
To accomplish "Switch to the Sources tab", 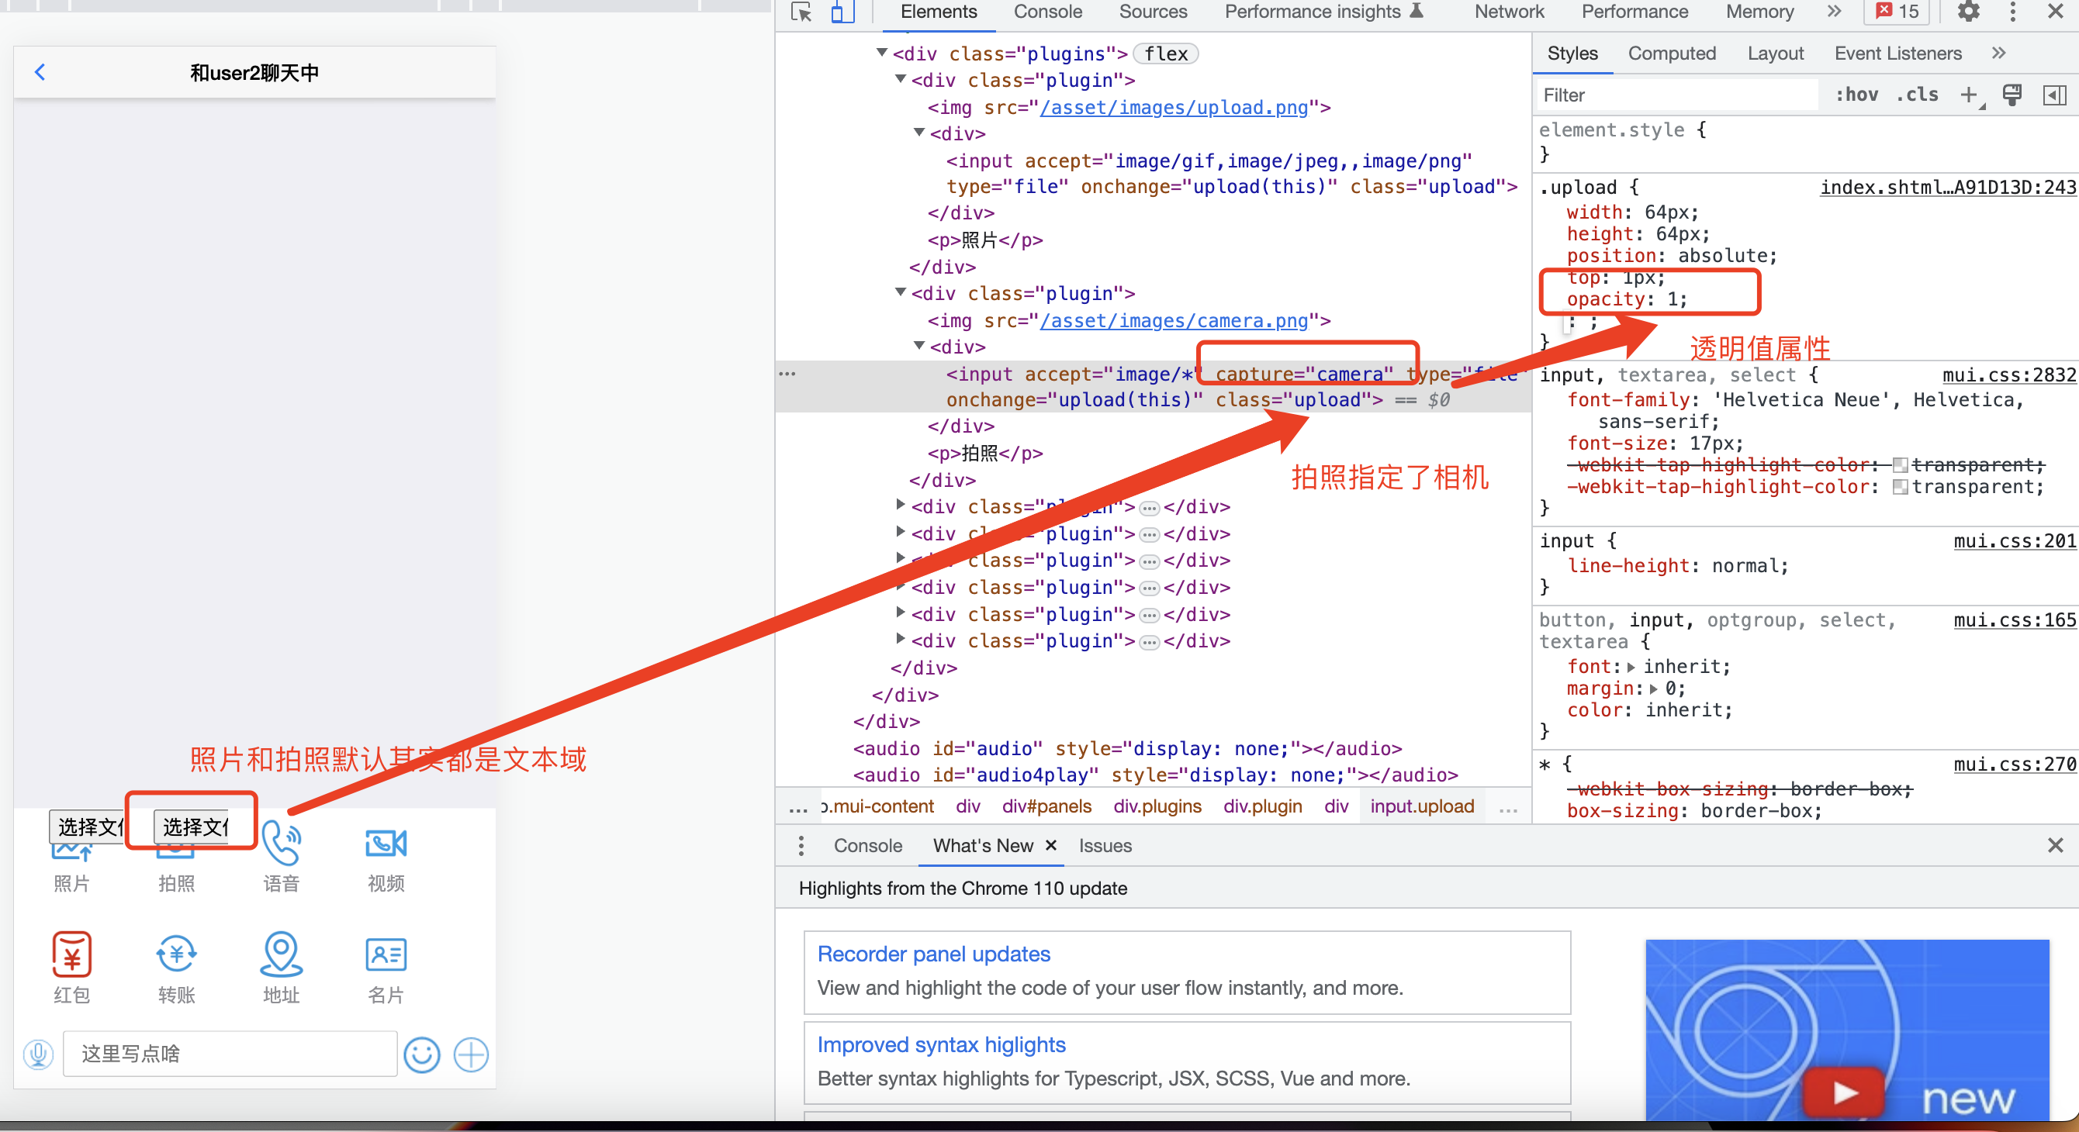I will (x=1153, y=12).
